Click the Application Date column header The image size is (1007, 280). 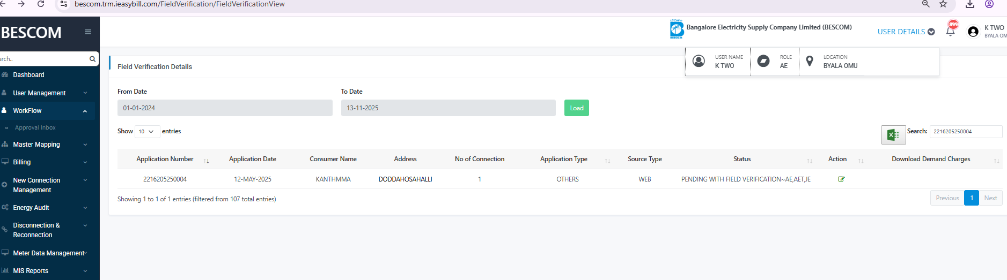[253, 159]
